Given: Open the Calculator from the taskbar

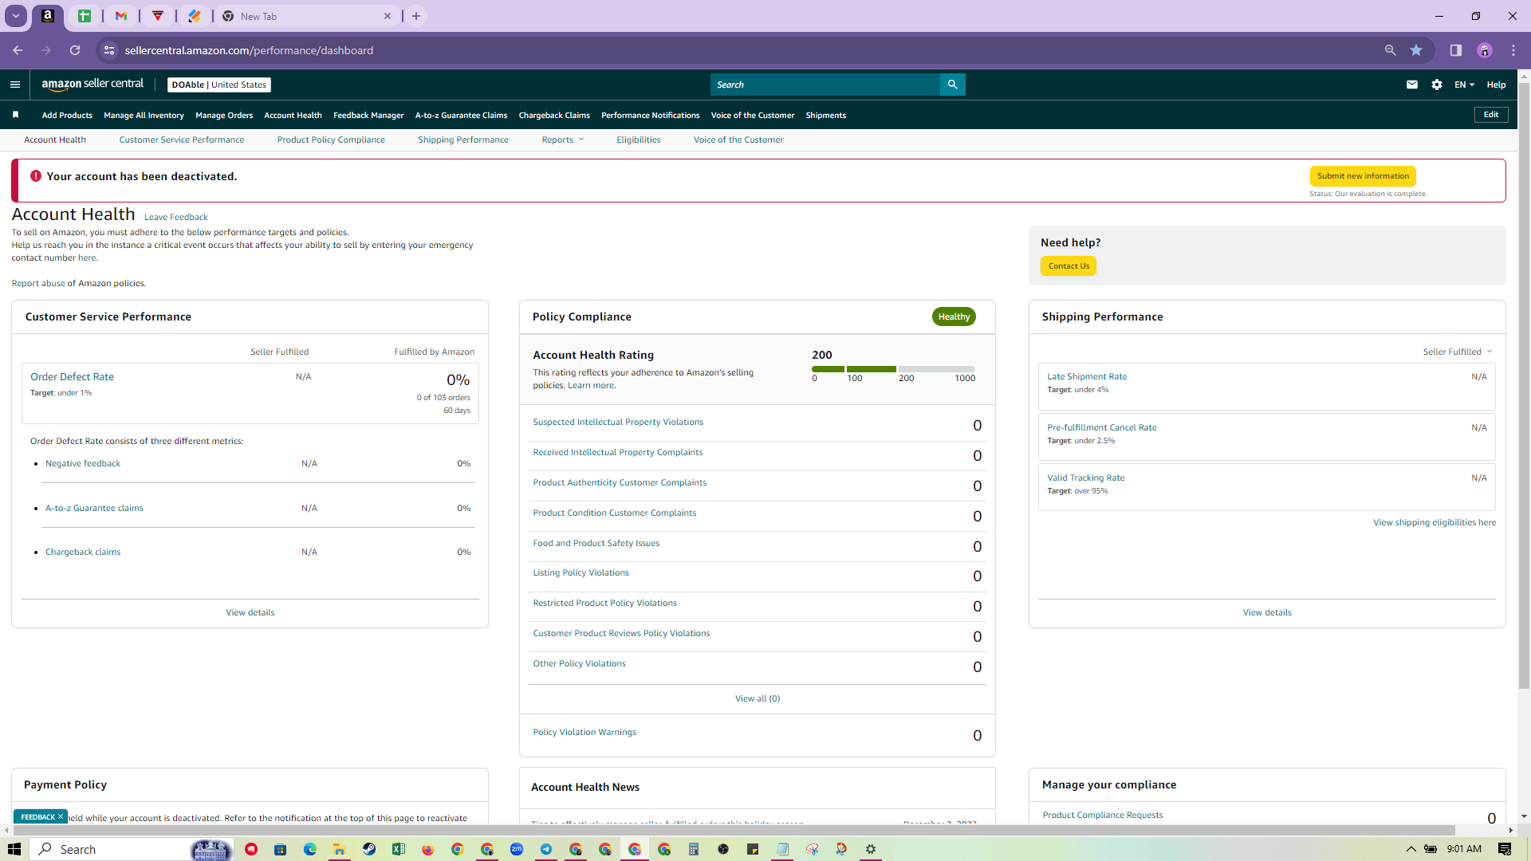Looking at the screenshot, I should pyautogui.click(x=694, y=849).
